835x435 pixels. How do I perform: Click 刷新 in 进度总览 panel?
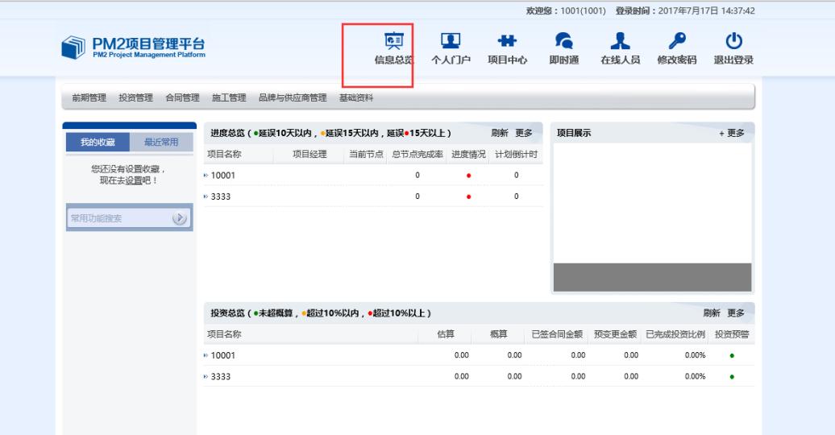coord(500,133)
